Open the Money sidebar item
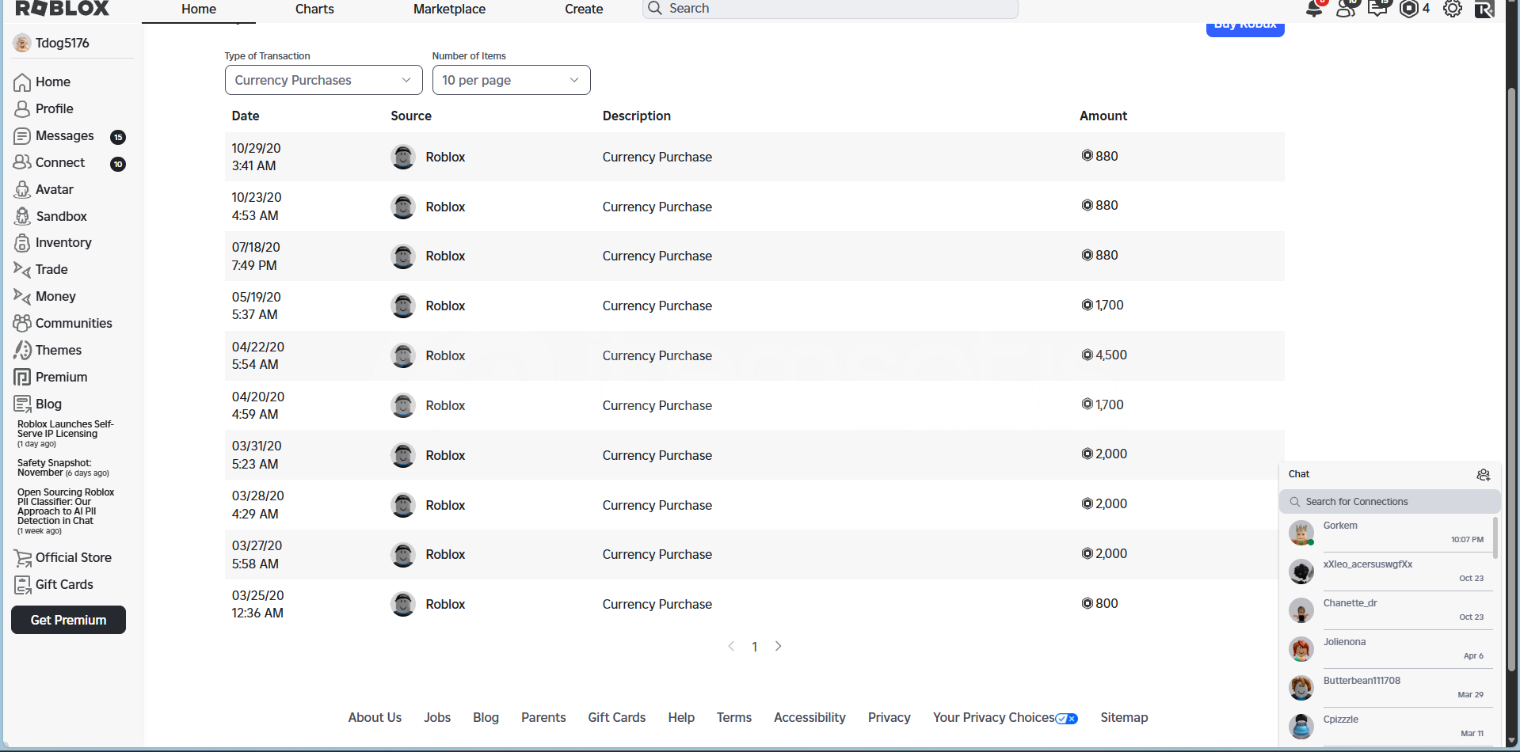Screen dimensions: 1520x752 (44, 296)
